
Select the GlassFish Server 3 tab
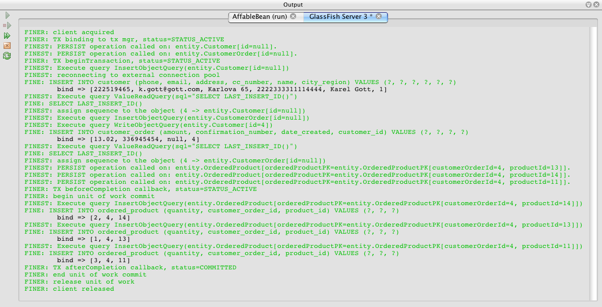tap(338, 17)
